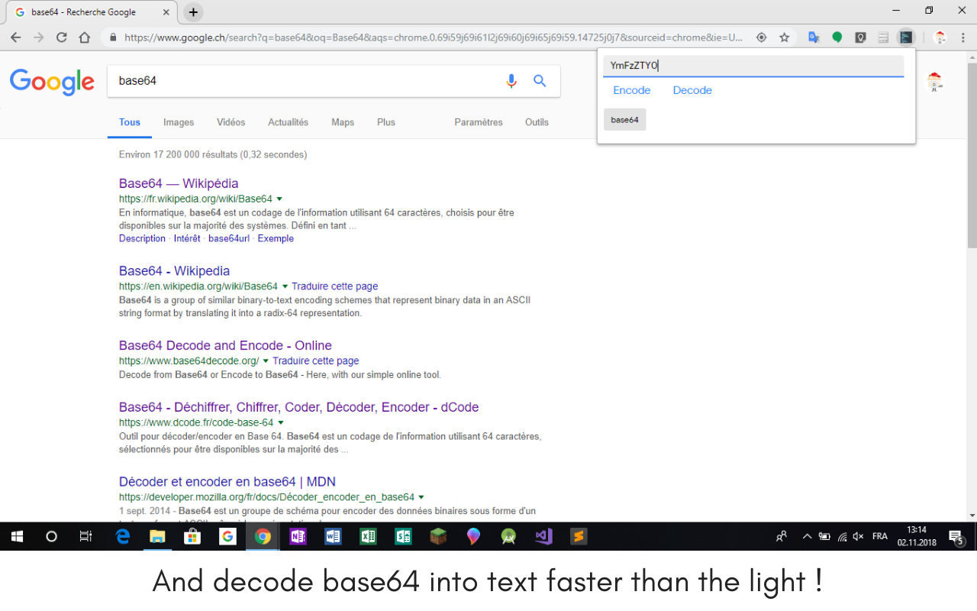Open the dCode Base64 result link
This screenshot has width=977, height=611.
click(x=298, y=407)
